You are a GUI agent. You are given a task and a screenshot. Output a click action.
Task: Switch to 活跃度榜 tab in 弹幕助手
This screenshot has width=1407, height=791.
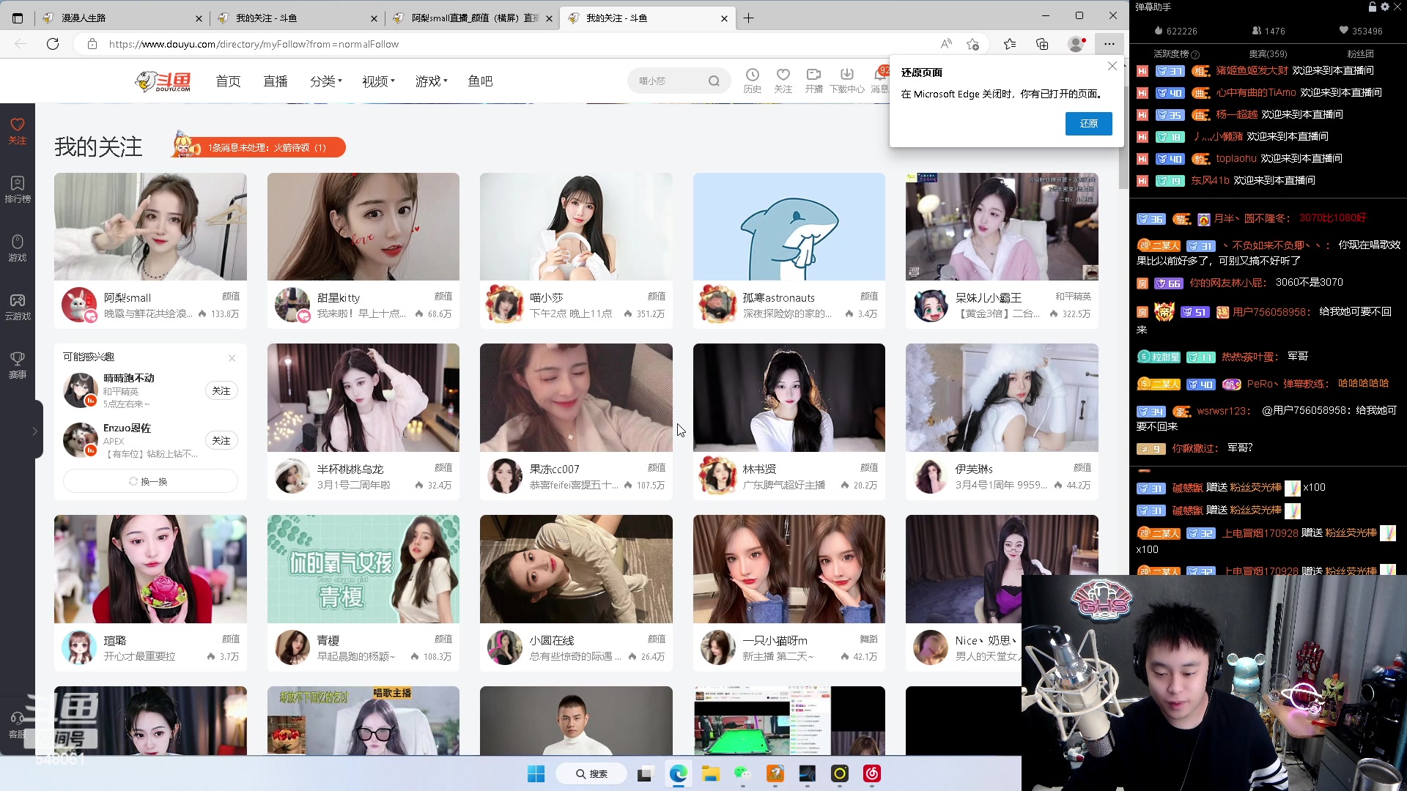coord(1175,53)
